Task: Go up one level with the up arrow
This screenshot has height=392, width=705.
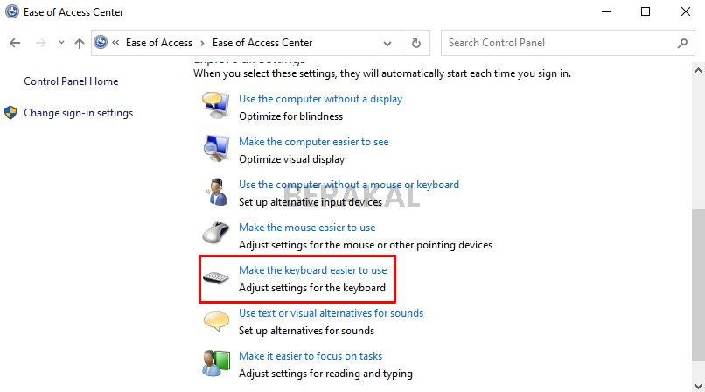Action: (x=80, y=43)
